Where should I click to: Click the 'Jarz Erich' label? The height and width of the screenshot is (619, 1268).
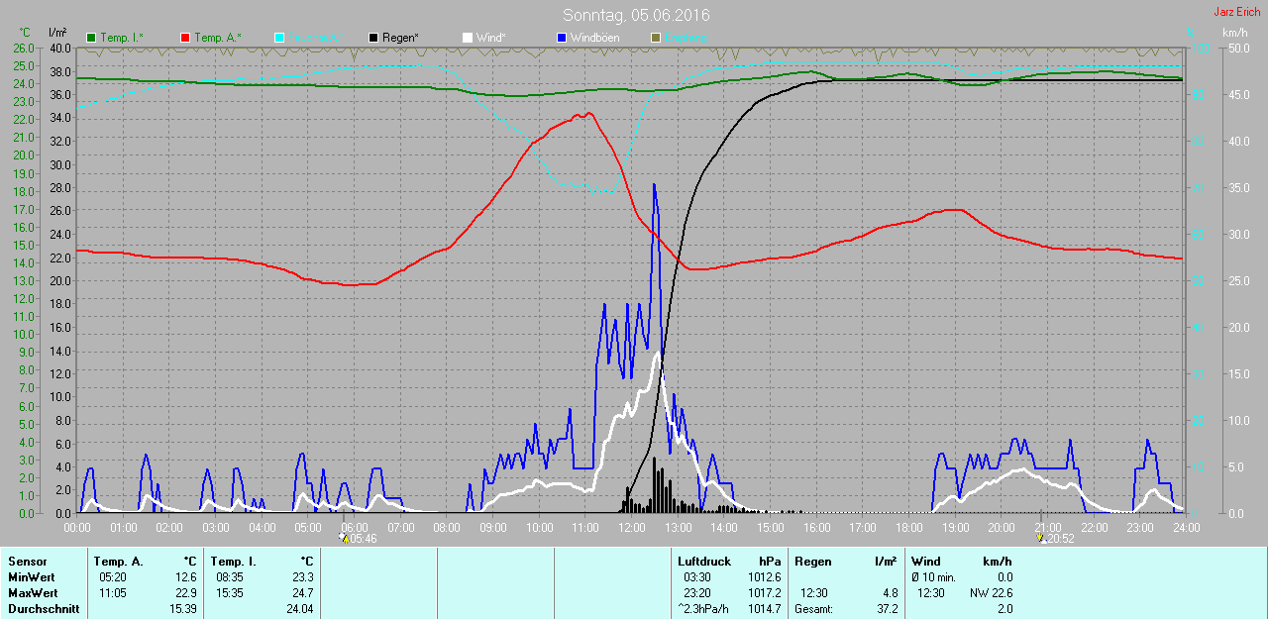tap(1237, 12)
